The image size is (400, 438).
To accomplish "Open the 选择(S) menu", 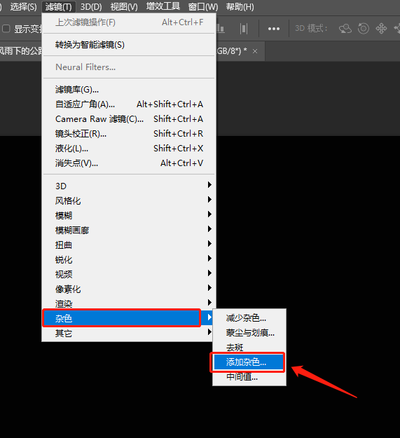I will 23,7.
